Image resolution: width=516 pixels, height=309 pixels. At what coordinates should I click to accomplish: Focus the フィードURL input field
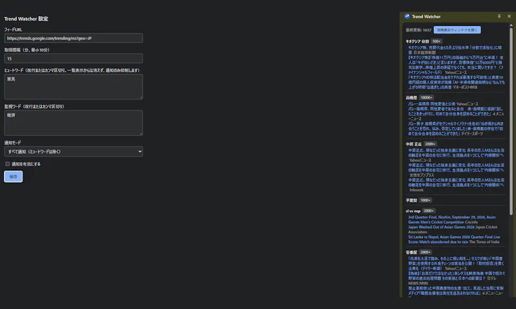pos(74,38)
